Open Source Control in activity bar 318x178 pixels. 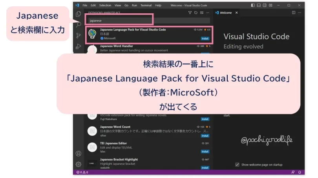[79, 36]
